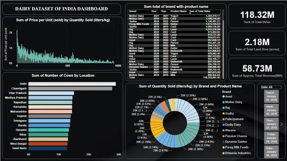This screenshot has height=161, width=287.
Task: Click the '29K (2.69%)' donut data label
Action: [200, 99]
